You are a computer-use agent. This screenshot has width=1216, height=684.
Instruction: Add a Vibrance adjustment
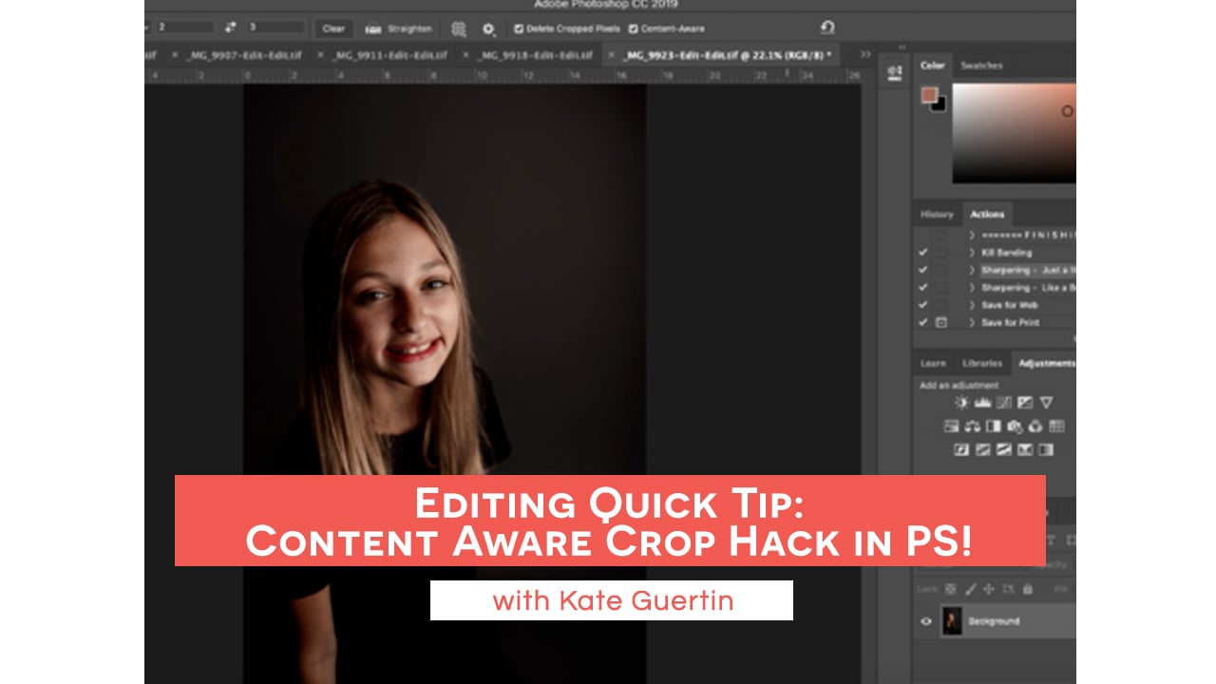(x=1046, y=403)
